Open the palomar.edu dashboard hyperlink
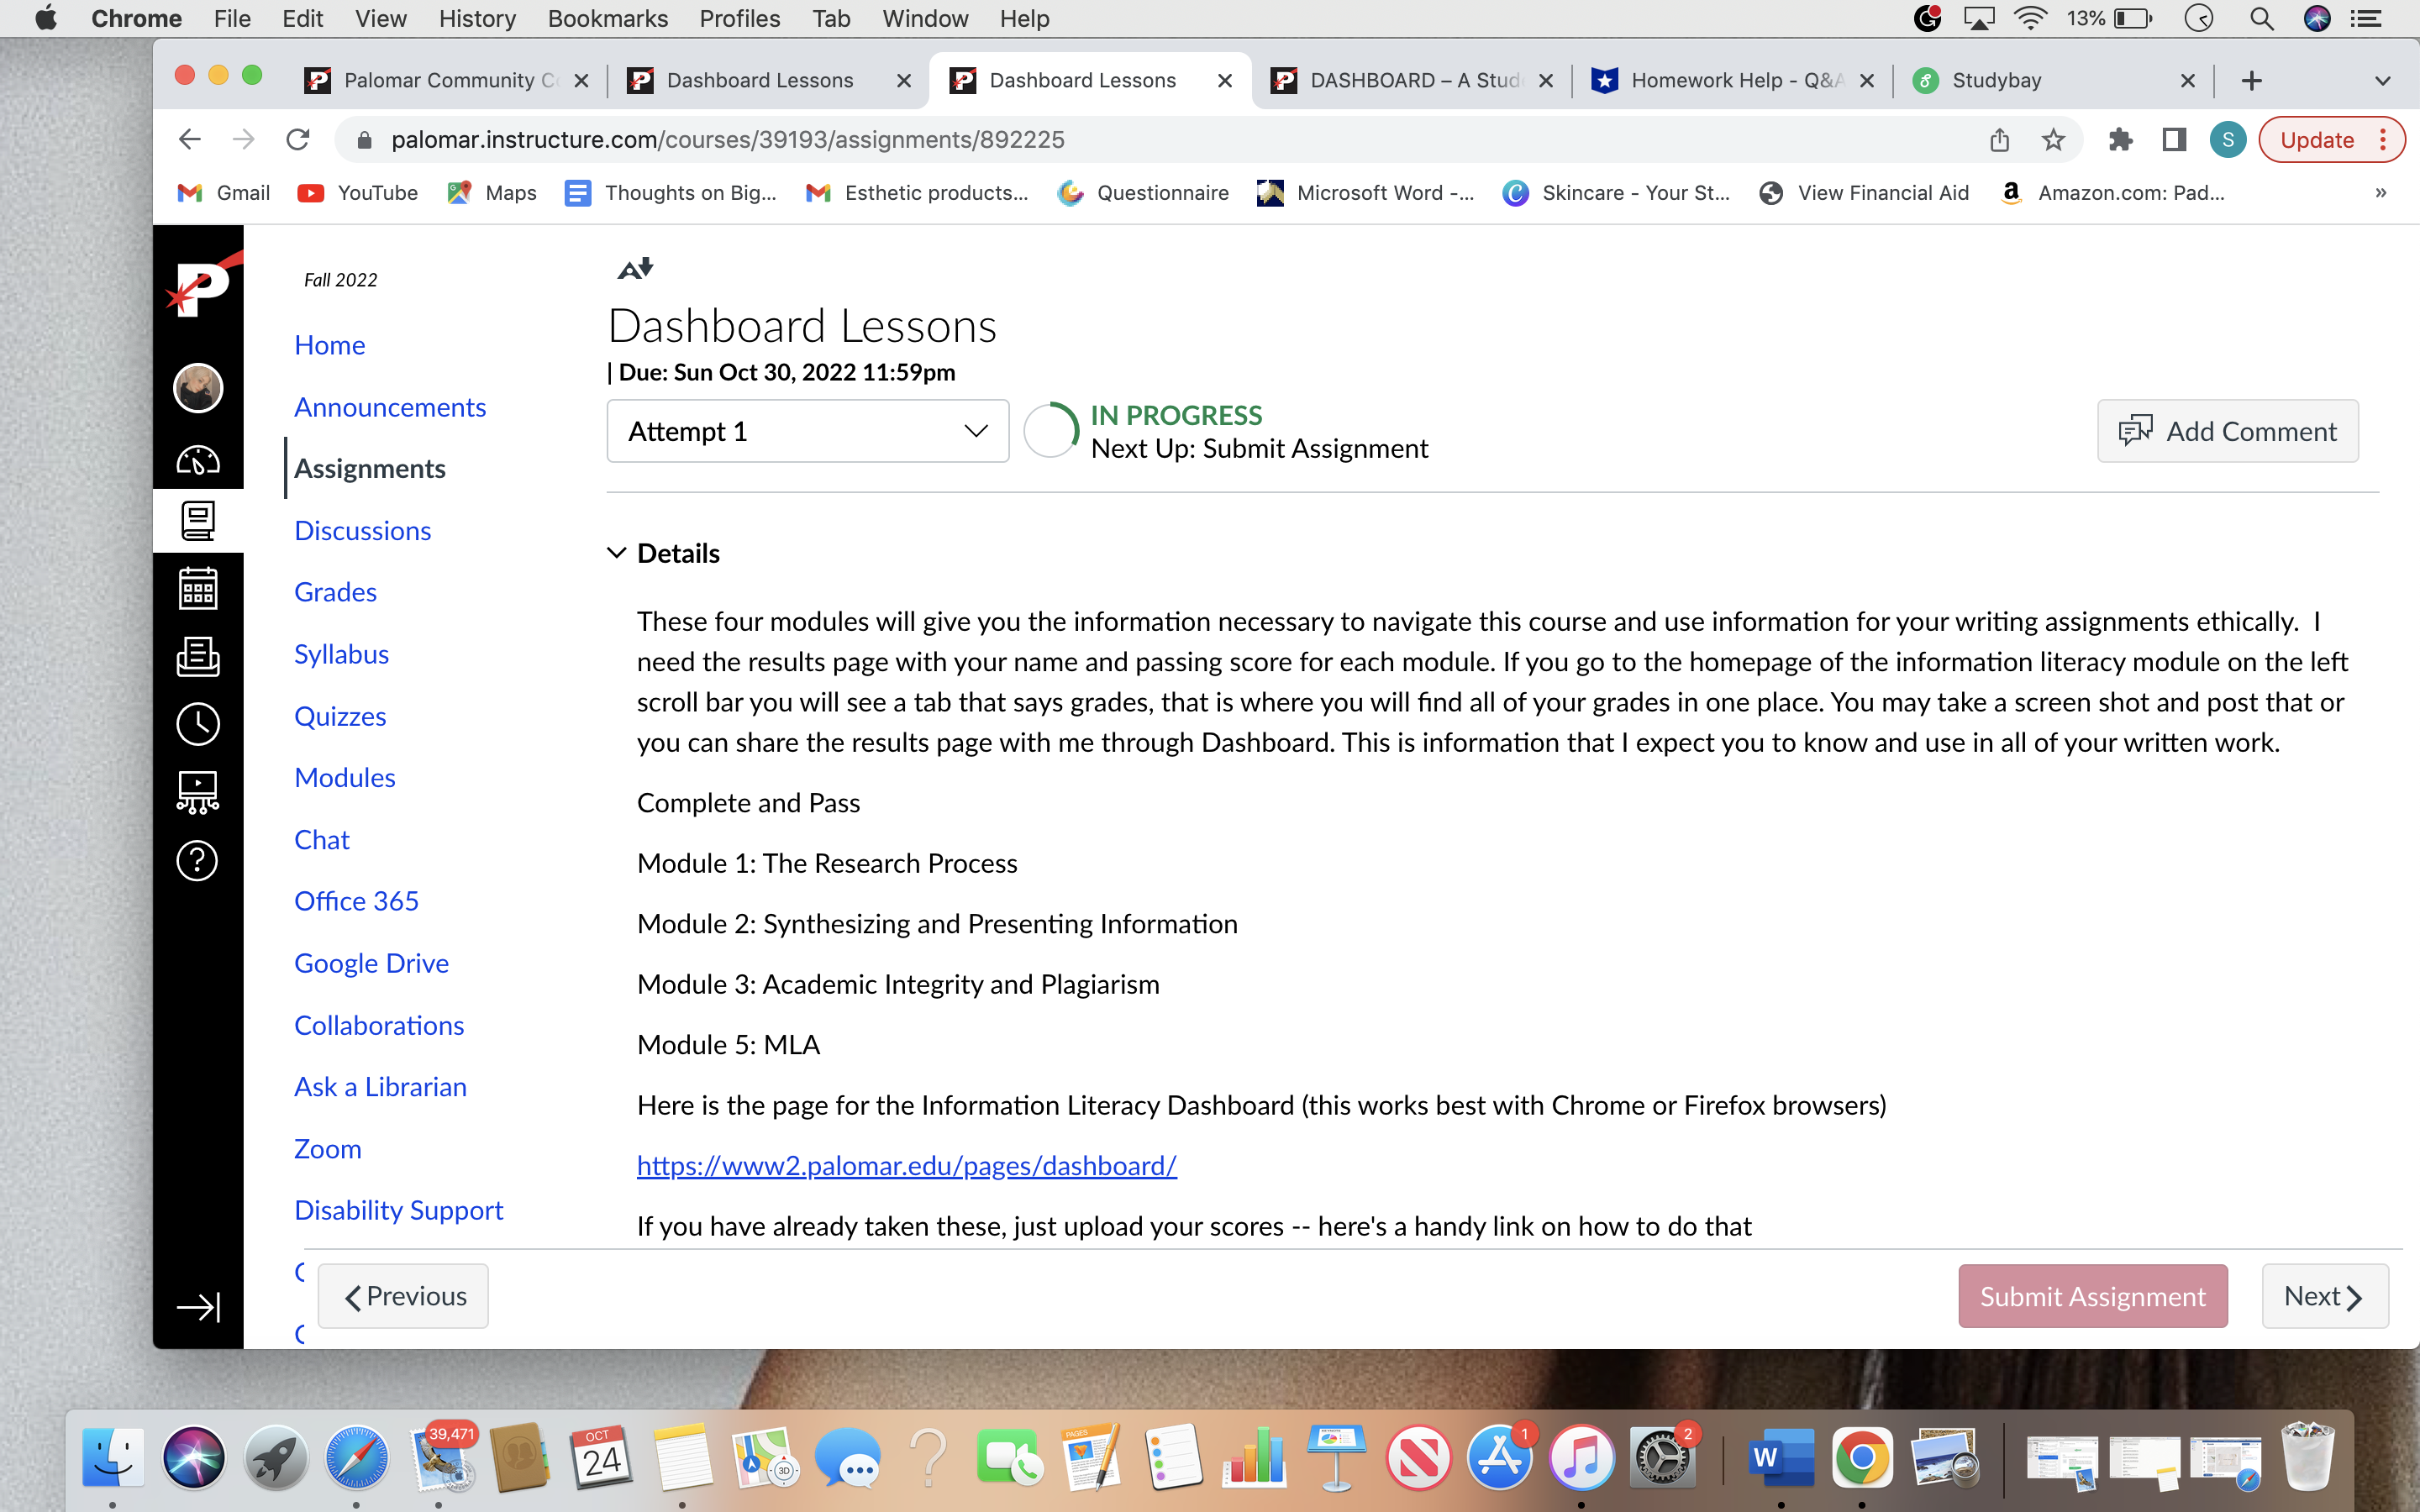This screenshot has height=1512, width=2420. (x=906, y=1165)
